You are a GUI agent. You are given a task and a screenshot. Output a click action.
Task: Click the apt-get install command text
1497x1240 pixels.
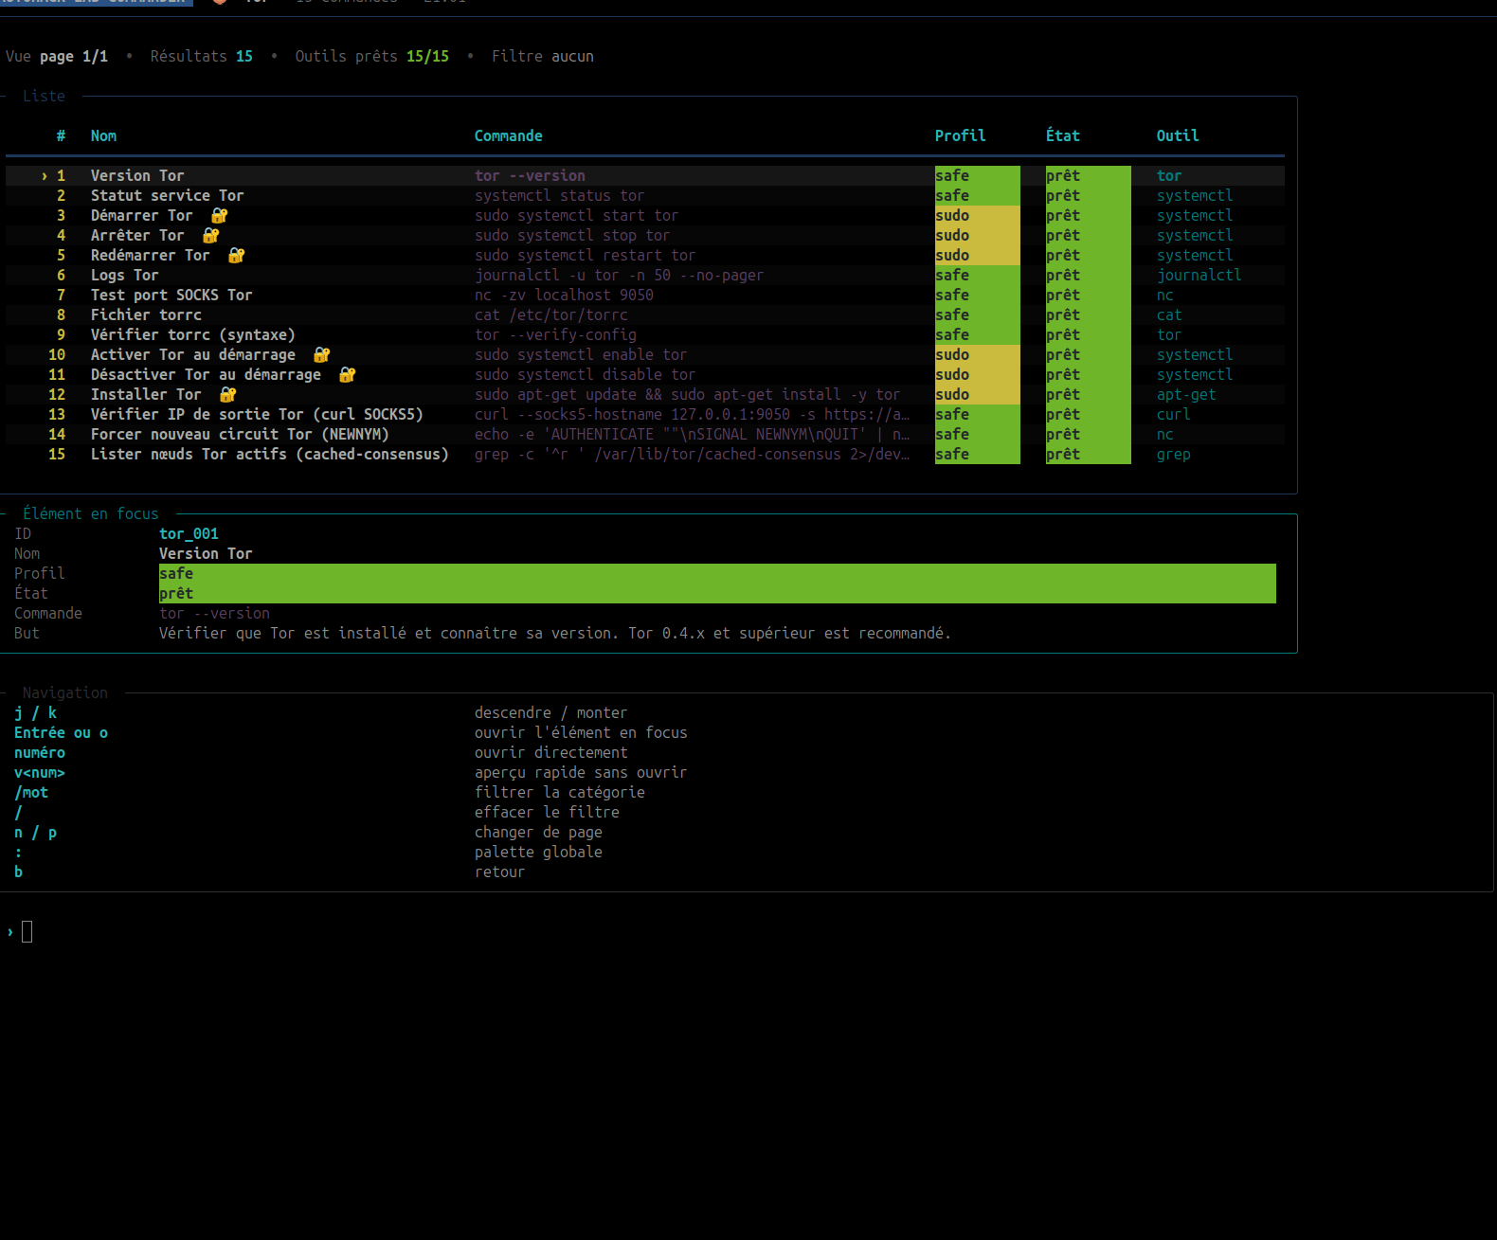point(687,394)
